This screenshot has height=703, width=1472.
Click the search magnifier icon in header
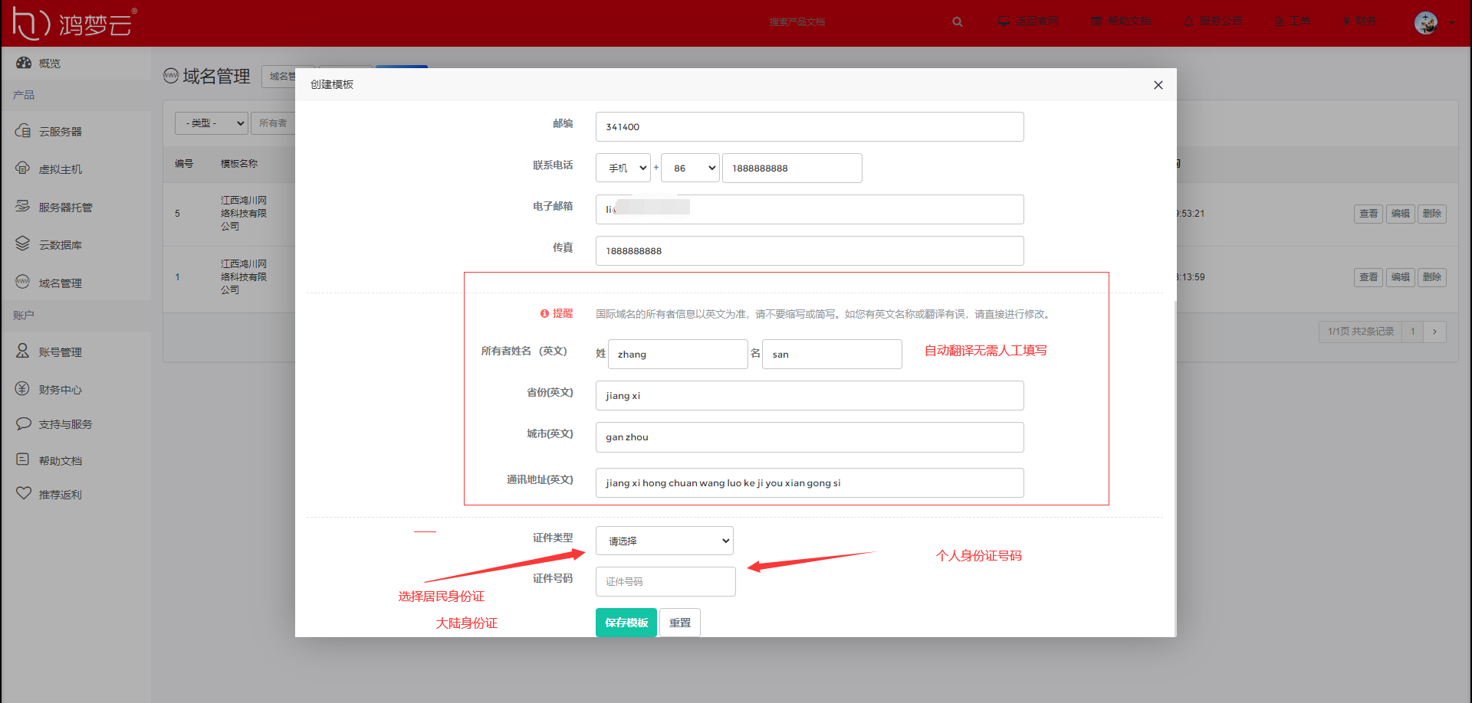(x=958, y=21)
